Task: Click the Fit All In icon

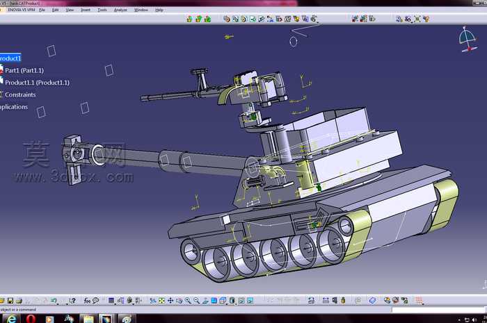Action: click(x=161, y=300)
